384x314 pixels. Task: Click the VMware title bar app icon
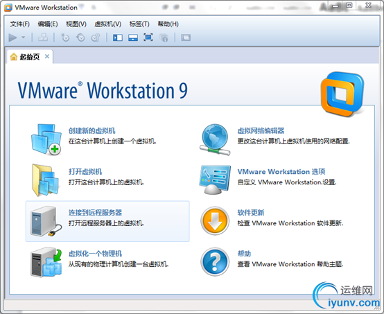pyautogui.click(x=8, y=8)
